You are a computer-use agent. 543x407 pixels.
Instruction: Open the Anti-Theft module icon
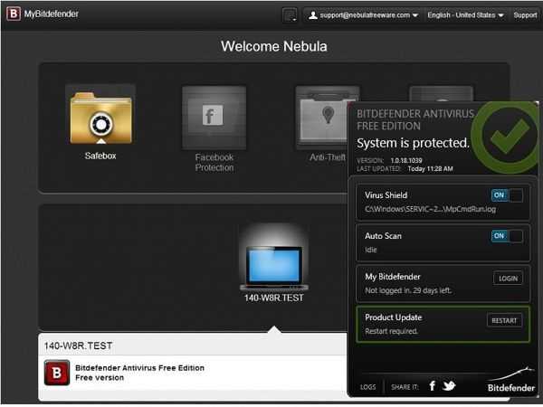coord(327,118)
